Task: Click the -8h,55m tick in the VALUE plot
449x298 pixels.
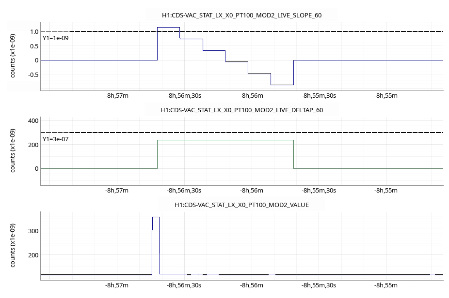Action: coord(386,285)
